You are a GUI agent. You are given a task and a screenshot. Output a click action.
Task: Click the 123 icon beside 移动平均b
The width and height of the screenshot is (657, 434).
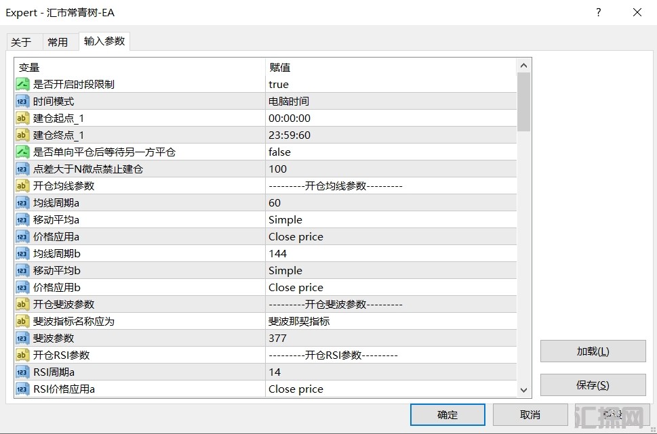click(22, 271)
